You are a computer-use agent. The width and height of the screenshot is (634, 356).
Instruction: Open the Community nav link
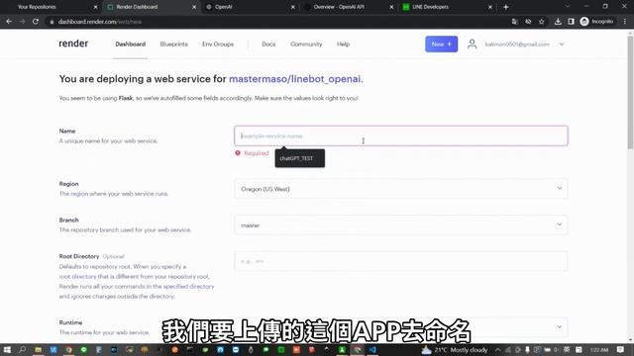click(306, 44)
